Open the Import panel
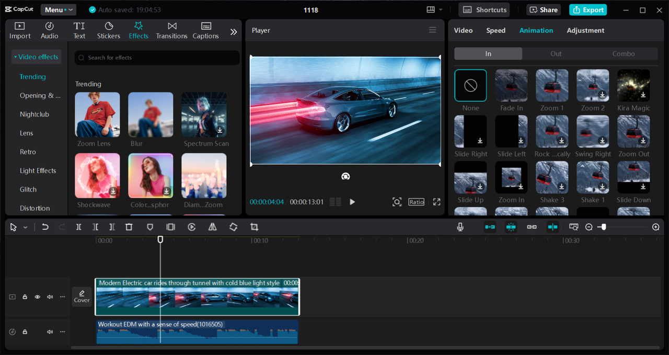This screenshot has width=669, height=355. tap(20, 31)
